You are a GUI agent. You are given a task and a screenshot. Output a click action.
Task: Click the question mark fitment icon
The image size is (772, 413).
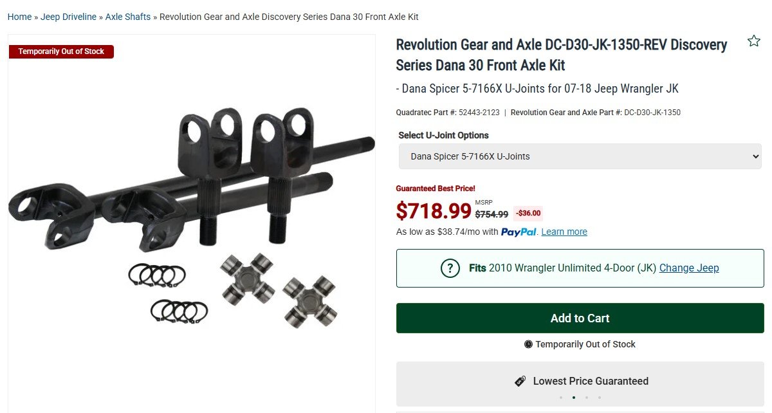point(450,268)
